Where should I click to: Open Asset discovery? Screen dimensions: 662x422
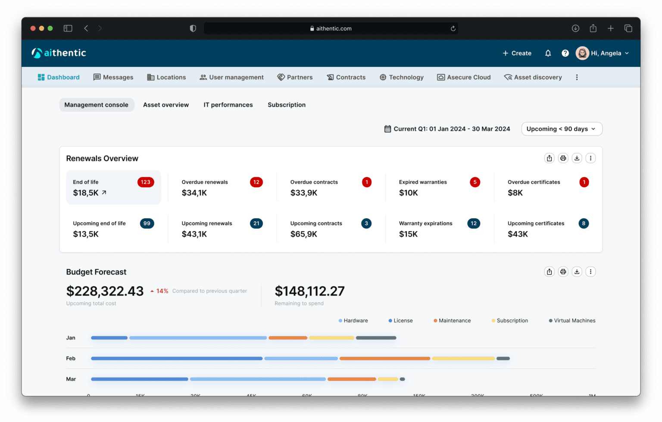point(533,77)
